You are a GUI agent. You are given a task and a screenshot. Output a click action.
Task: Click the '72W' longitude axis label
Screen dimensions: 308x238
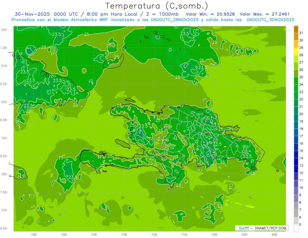pos(154,234)
